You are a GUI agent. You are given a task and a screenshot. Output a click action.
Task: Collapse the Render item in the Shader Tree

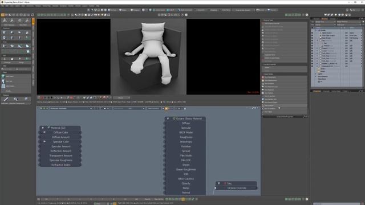316,30
